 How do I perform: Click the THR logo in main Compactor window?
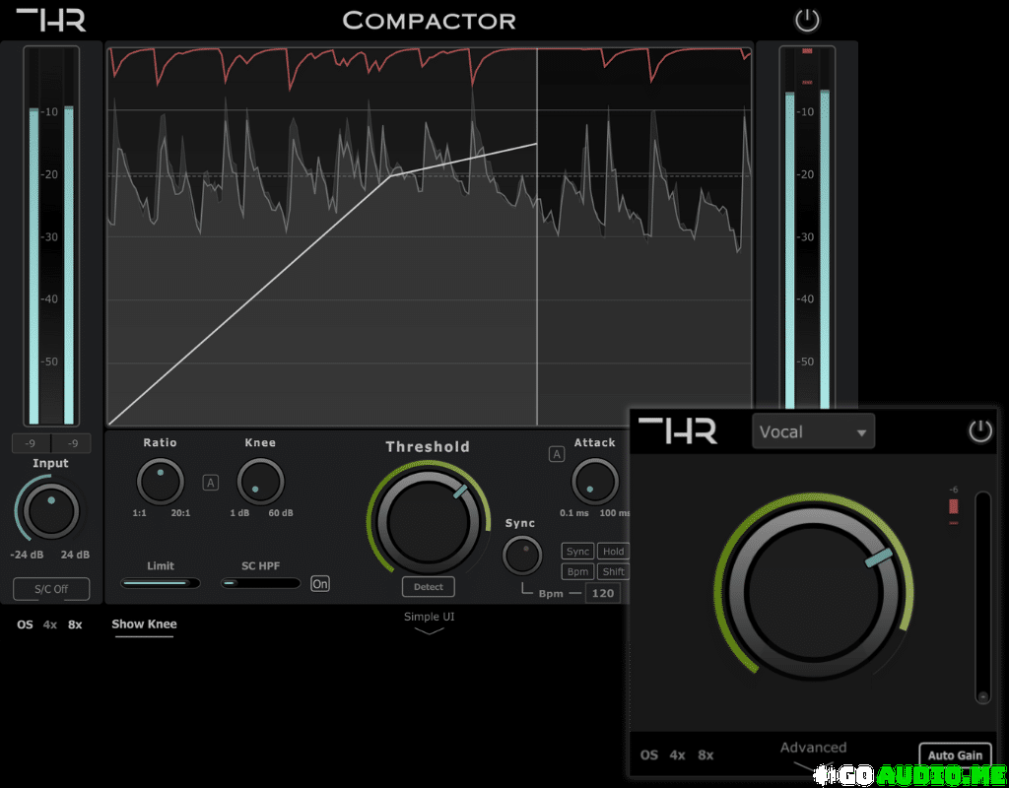pyautogui.click(x=51, y=20)
